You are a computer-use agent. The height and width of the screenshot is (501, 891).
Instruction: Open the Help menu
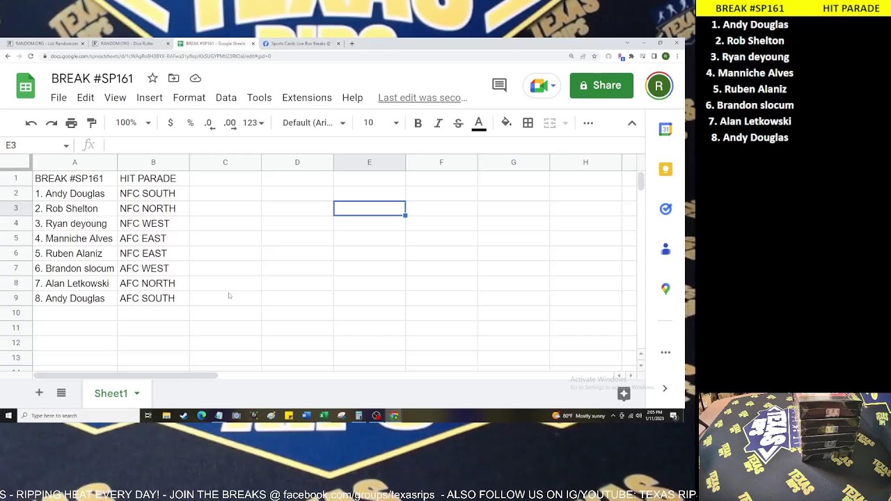[x=352, y=97]
